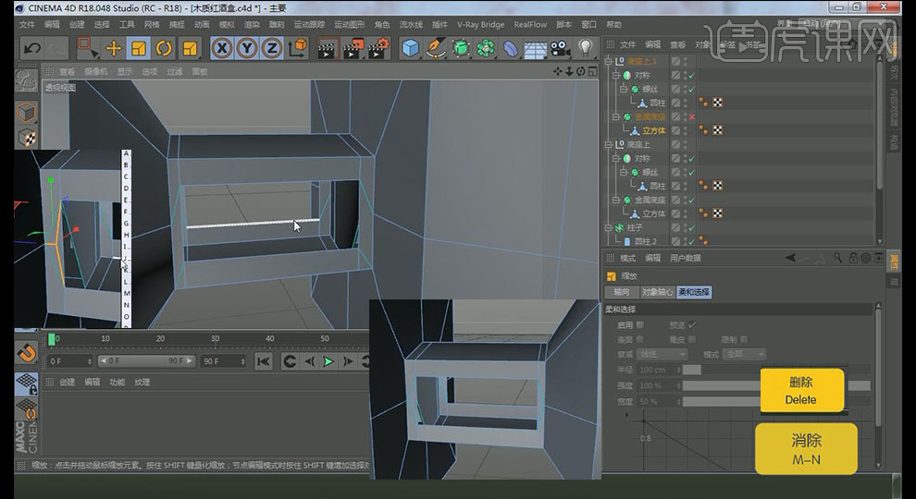Toggle red X on highlighted 金属底座
Viewport: 916px width, 499px height.
point(692,116)
